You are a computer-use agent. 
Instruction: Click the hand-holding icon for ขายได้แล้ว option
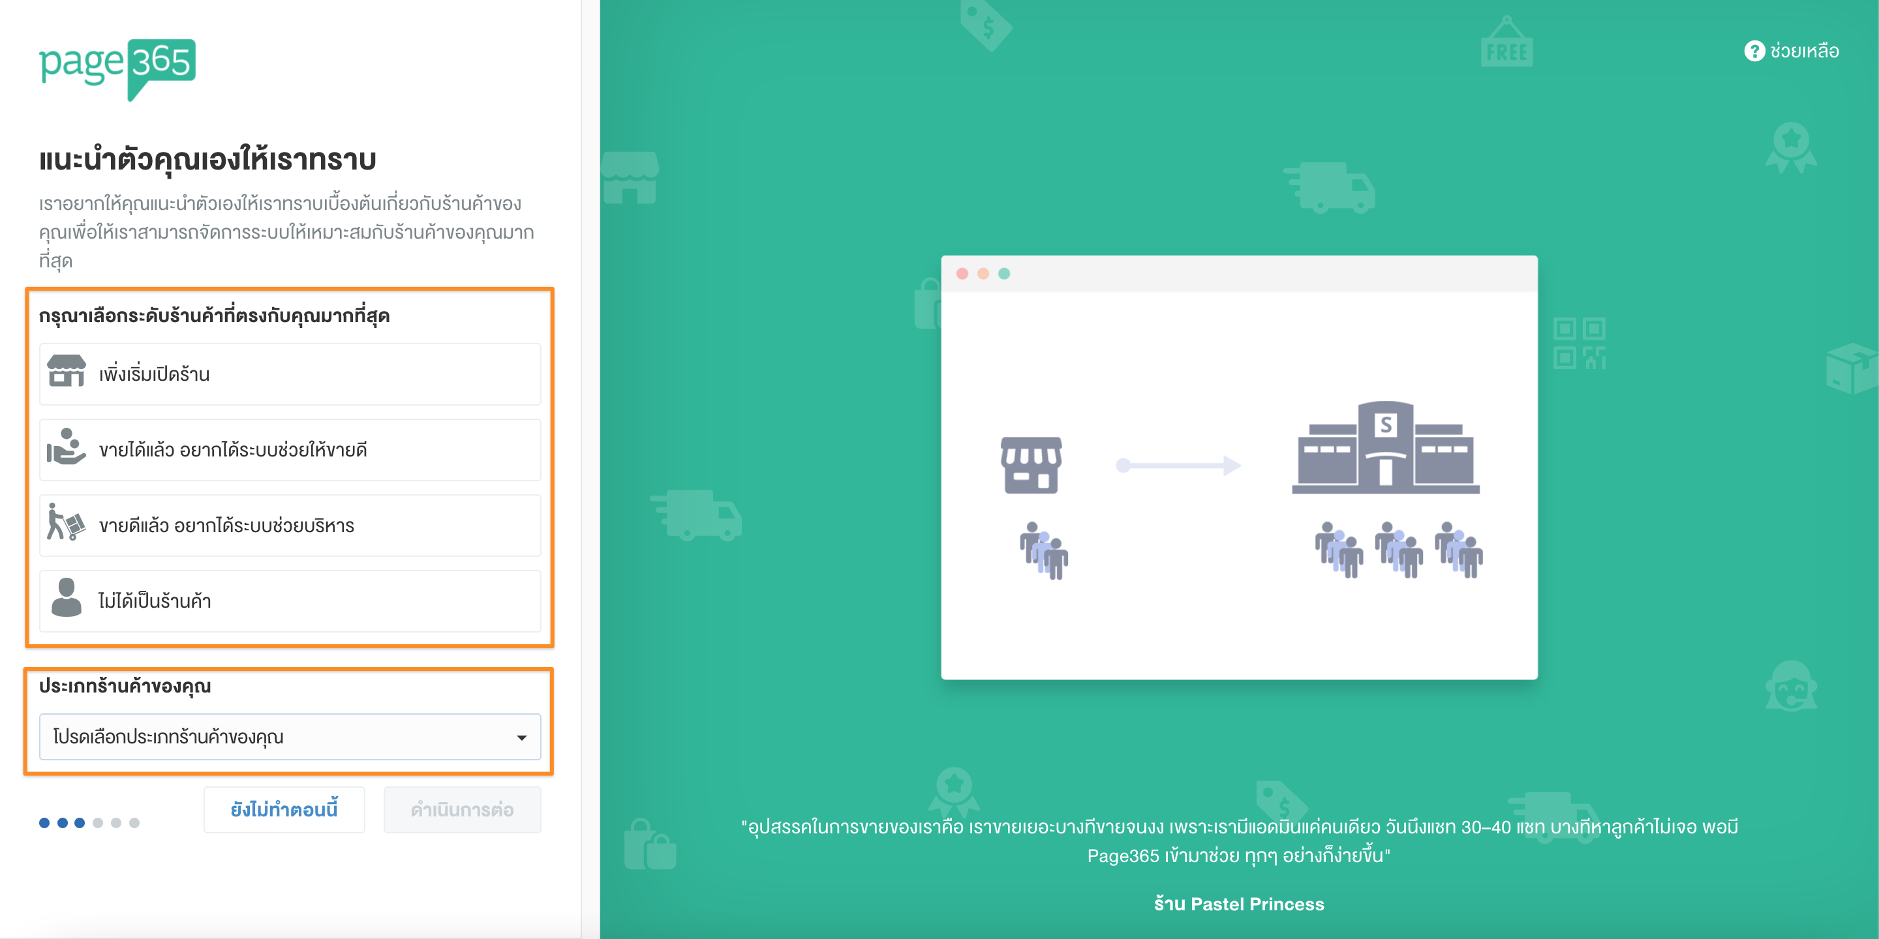[x=67, y=447]
